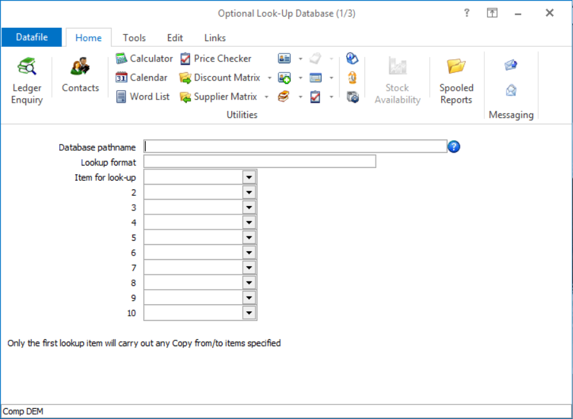Click the orange alarm clock icon

click(352, 77)
